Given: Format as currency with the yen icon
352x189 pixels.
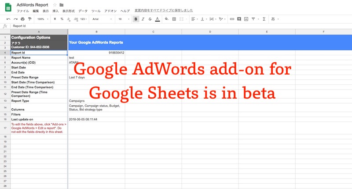Looking at the screenshot, I should [x=55, y=19].
